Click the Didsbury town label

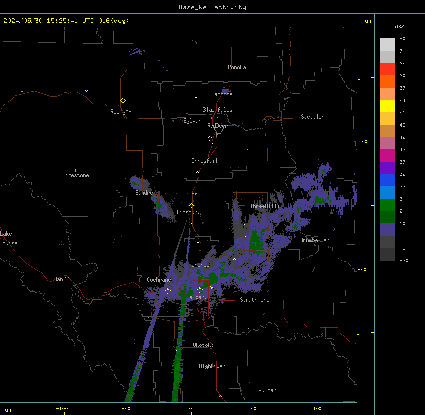189,212
